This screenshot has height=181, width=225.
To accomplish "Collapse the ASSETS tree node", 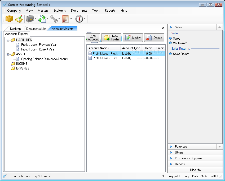I will (8, 54).
